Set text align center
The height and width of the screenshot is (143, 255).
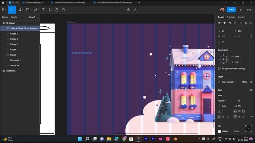(223, 116)
